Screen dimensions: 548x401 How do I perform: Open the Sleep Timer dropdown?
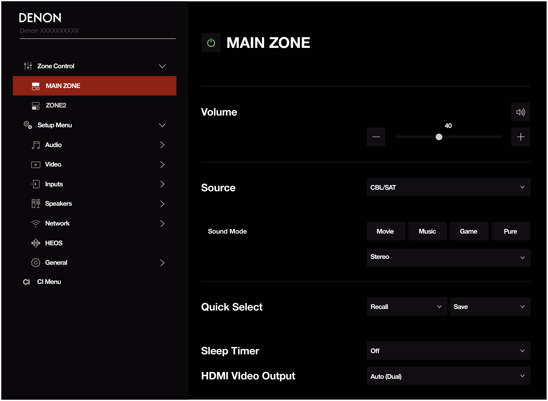point(448,351)
